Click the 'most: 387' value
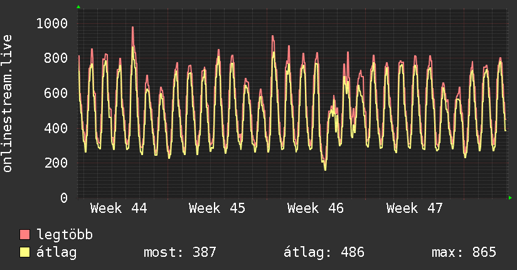 click(x=180, y=252)
